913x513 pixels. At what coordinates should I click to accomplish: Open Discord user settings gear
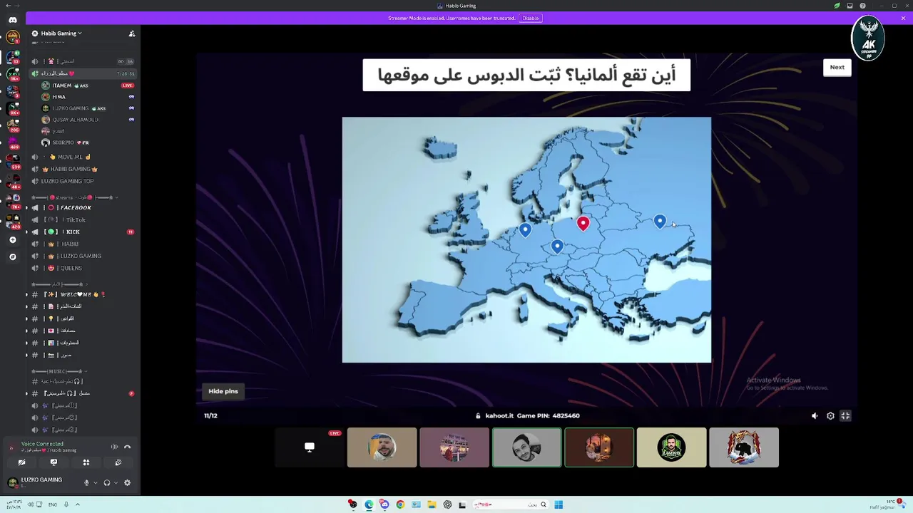tap(127, 482)
